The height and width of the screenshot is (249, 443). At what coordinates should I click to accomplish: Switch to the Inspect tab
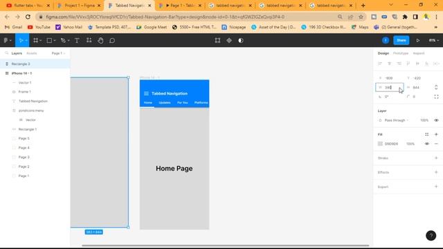[419, 53]
